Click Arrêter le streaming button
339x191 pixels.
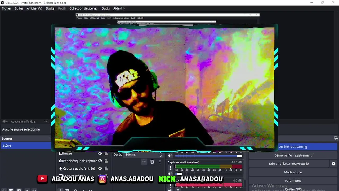(x=293, y=147)
